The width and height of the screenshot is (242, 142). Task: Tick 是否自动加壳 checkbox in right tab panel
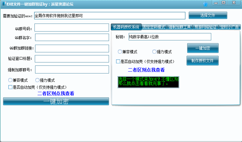(x=118, y=61)
